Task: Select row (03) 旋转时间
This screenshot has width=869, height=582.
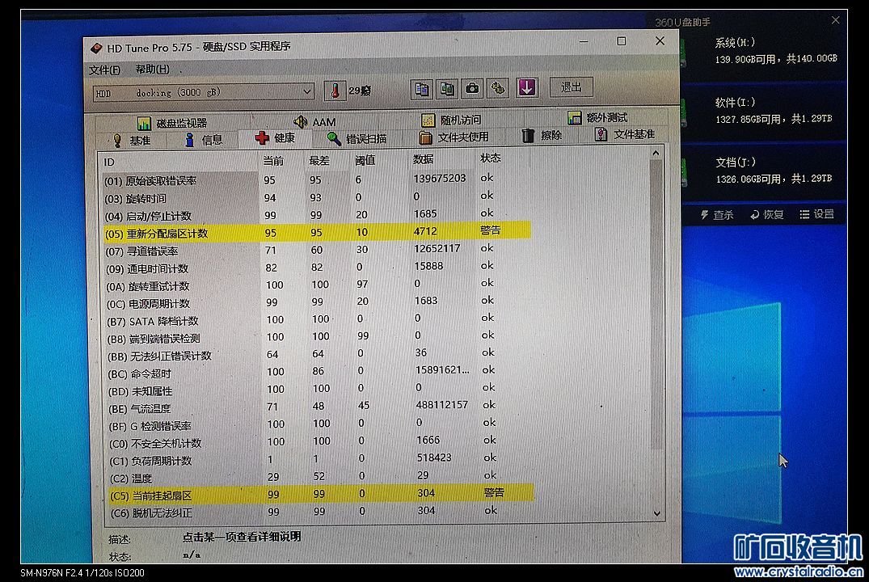Action: (x=316, y=197)
